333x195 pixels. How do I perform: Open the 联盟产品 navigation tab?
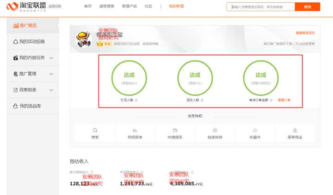(129, 6)
